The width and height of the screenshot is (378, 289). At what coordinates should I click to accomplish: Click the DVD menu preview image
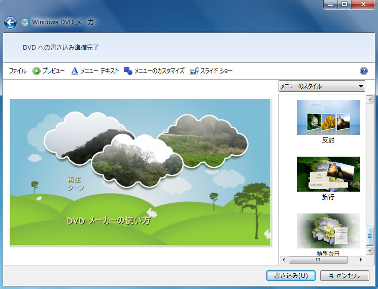141,172
